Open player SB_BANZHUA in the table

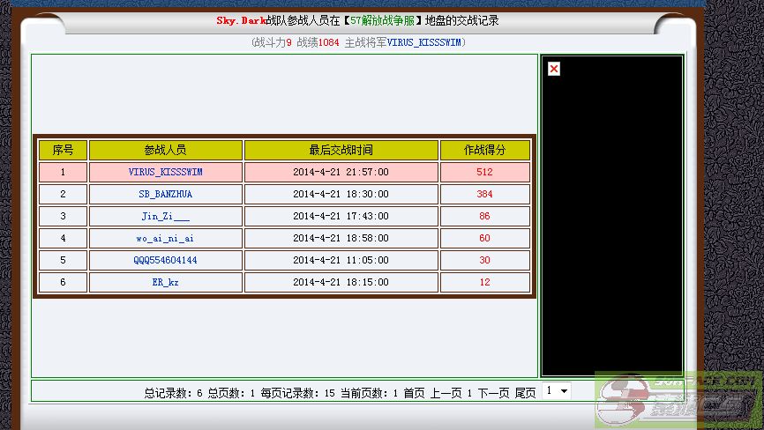165,195
